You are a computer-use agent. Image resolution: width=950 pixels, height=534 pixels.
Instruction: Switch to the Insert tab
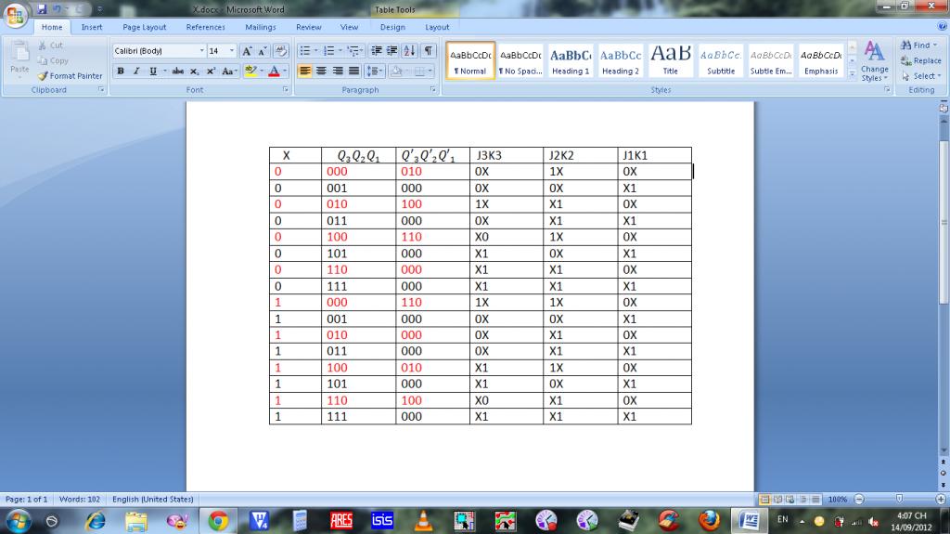tap(92, 27)
